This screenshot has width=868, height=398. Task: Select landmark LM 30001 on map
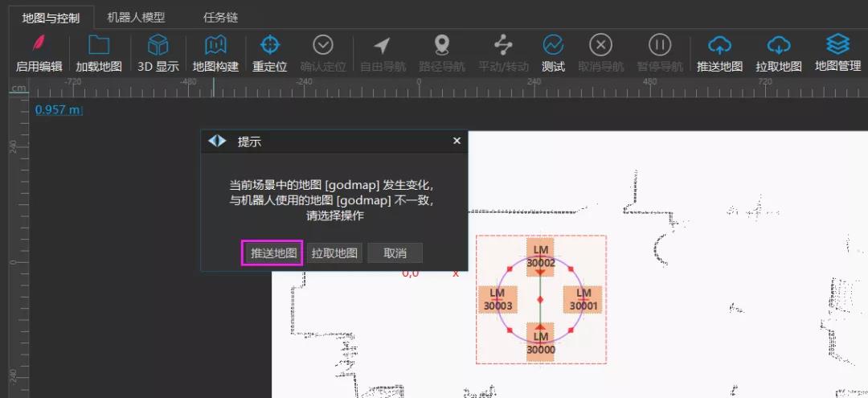[x=583, y=299]
